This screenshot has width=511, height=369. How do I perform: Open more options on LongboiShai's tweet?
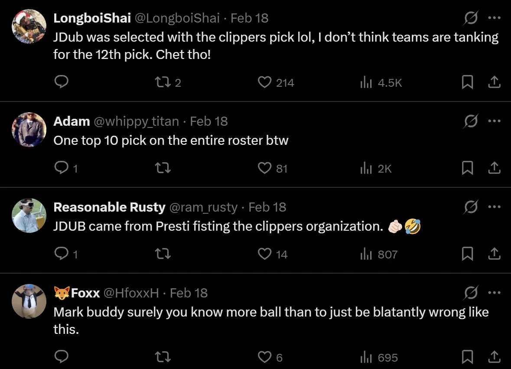click(x=494, y=18)
